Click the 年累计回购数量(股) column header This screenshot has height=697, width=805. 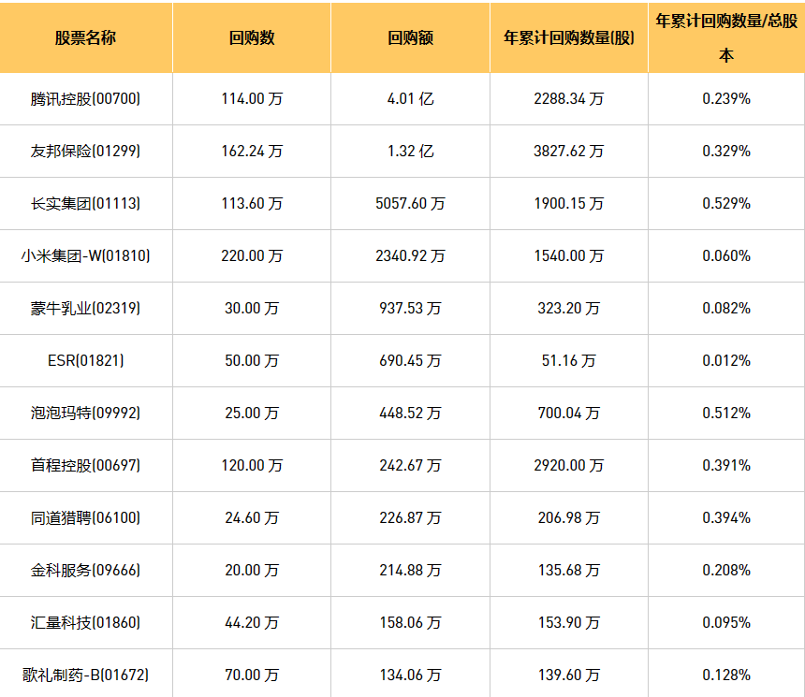(568, 38)
